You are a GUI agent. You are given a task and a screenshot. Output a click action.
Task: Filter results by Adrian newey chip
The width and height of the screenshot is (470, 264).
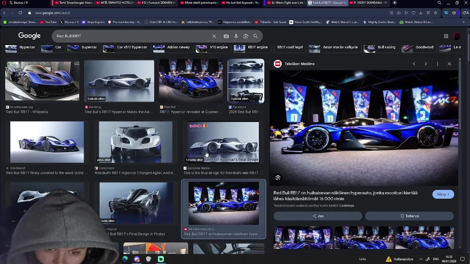tap(174, 47)
